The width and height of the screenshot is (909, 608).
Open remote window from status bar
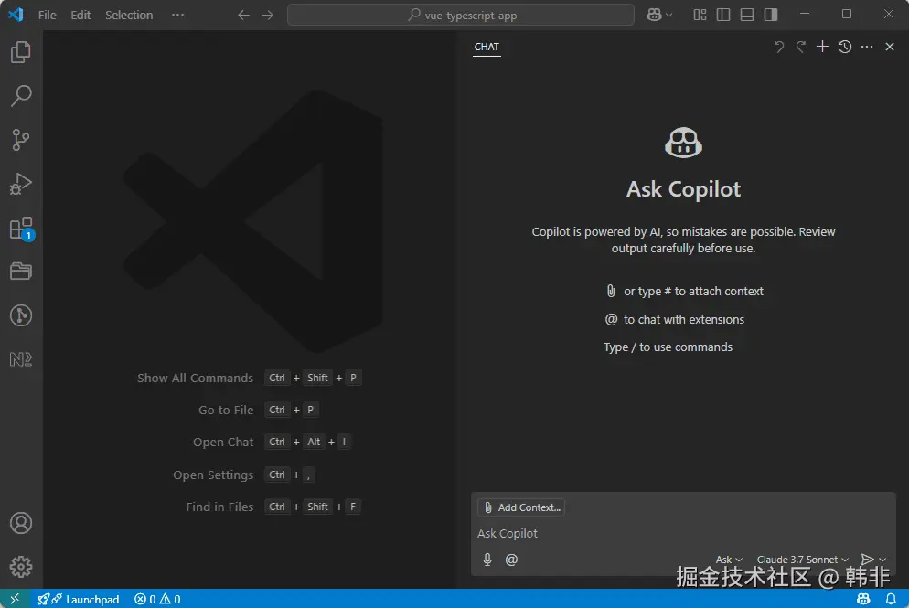coord(15,599)
